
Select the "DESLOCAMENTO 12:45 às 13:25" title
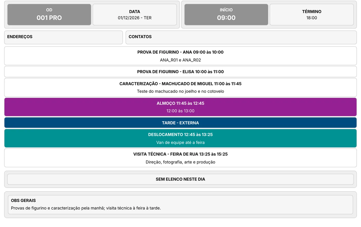(x=180, y=134)
